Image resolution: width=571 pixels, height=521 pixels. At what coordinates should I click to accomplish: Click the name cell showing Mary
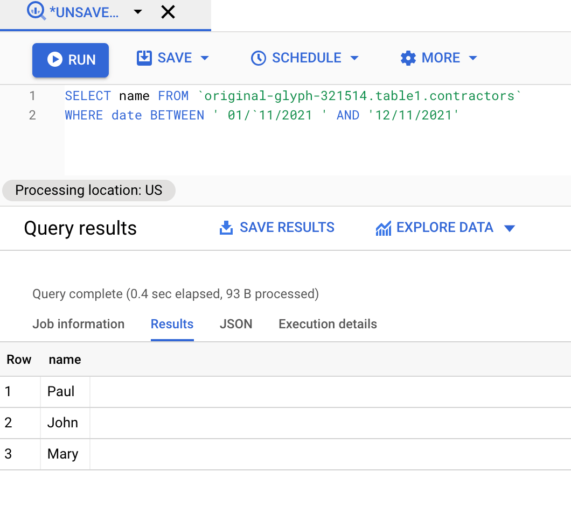[64, 454]
